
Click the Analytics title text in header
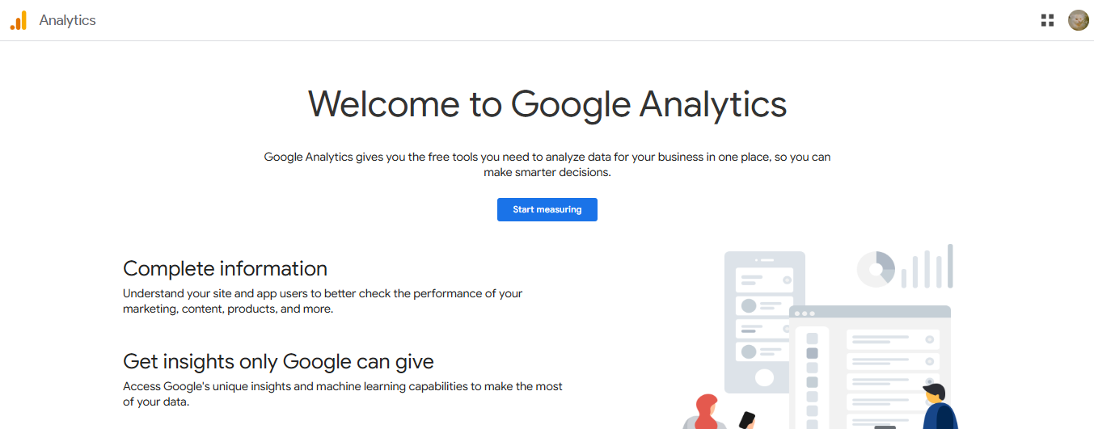tap(67, 20)
